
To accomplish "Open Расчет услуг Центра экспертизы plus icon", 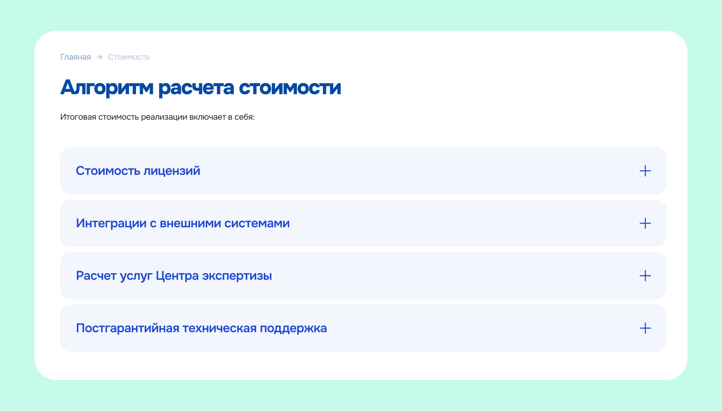I will 645,276.
